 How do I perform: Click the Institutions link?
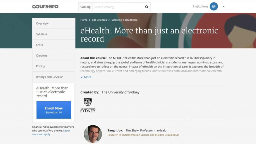pyautogui.click(x=200, y=6)
